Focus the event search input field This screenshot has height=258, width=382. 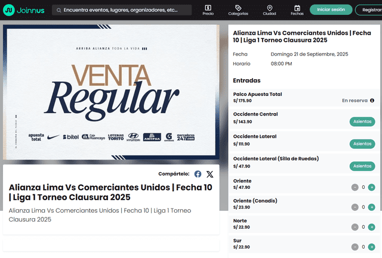122,10
